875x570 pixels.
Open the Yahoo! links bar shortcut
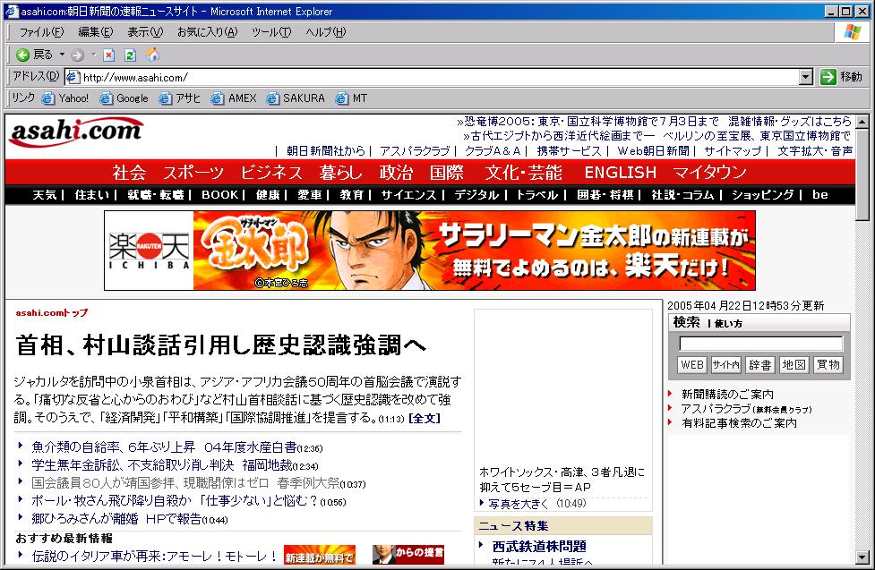point(65,98)
